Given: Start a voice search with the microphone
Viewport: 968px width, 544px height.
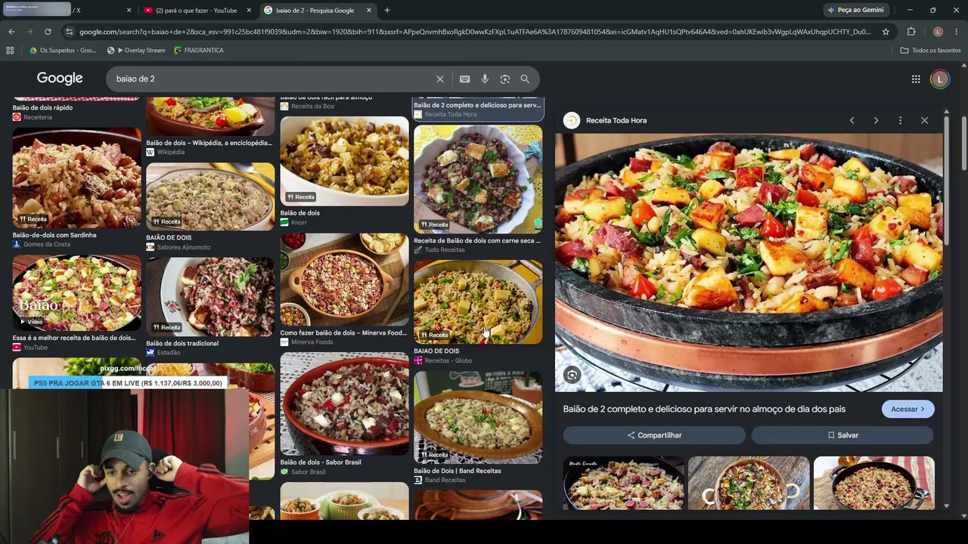Looking at the screenshot, I should point(485,79).
